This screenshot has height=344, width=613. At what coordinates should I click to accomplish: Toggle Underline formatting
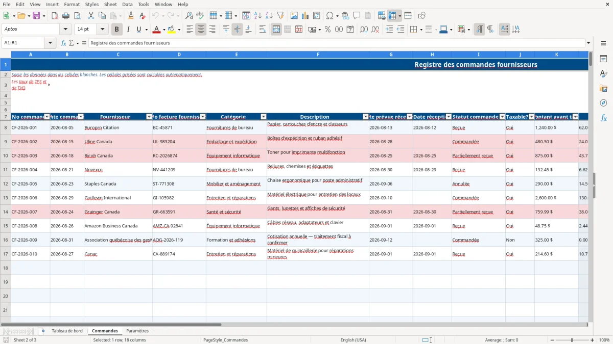pyautogui.click(x=138, y=30)
